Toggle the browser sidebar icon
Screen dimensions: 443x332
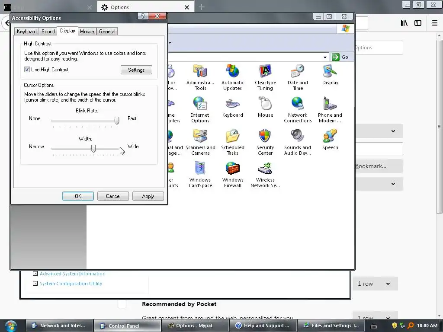[418, 23]
